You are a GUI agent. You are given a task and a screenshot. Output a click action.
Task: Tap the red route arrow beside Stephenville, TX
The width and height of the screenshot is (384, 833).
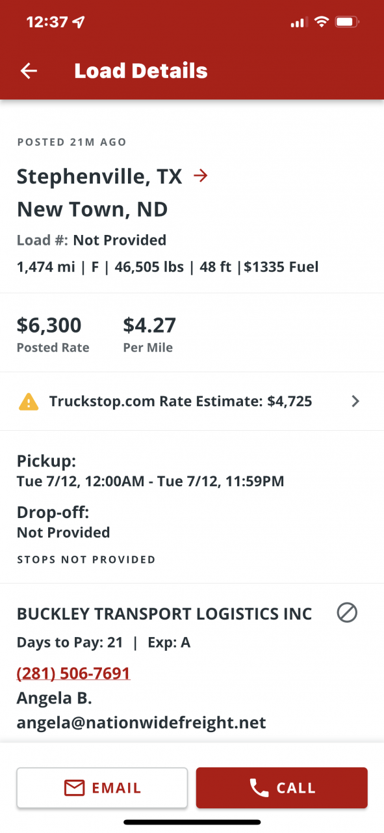201,176
